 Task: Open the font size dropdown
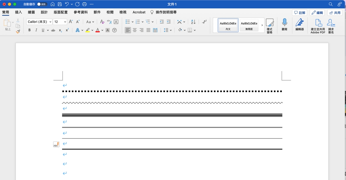[61, 22]
